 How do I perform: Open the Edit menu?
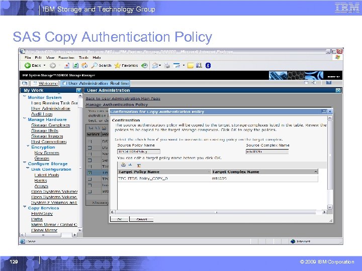pos(38,58)
